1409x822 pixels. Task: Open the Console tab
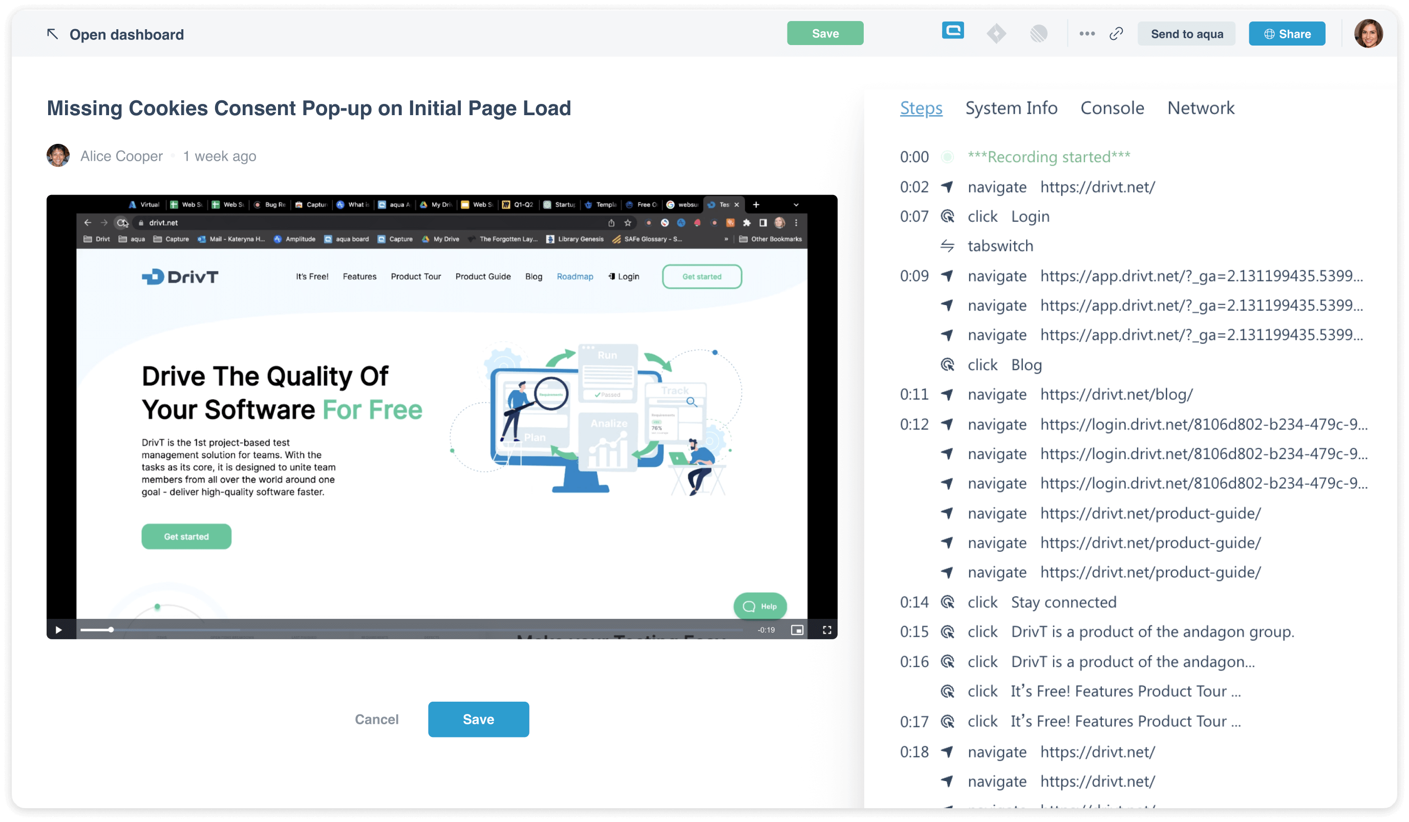click(x=1112, y=108)
